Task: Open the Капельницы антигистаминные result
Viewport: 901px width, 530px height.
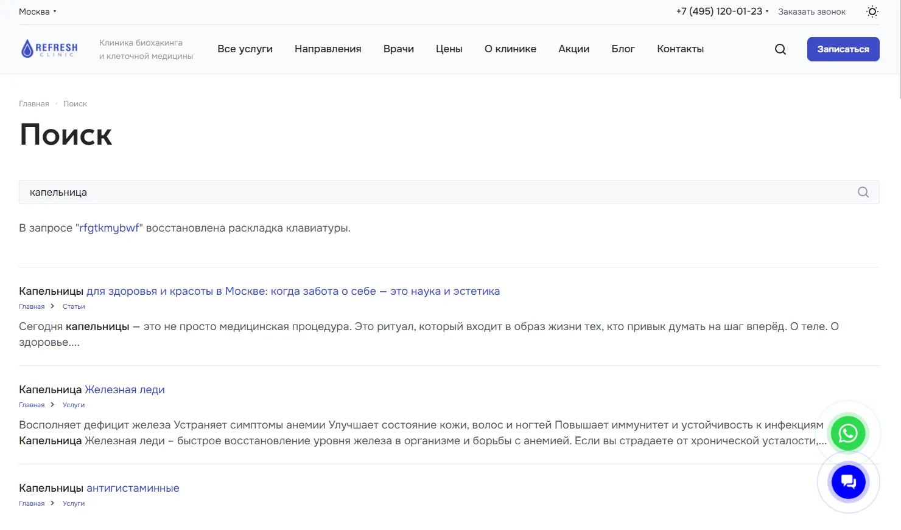Action: coord(99,488)
